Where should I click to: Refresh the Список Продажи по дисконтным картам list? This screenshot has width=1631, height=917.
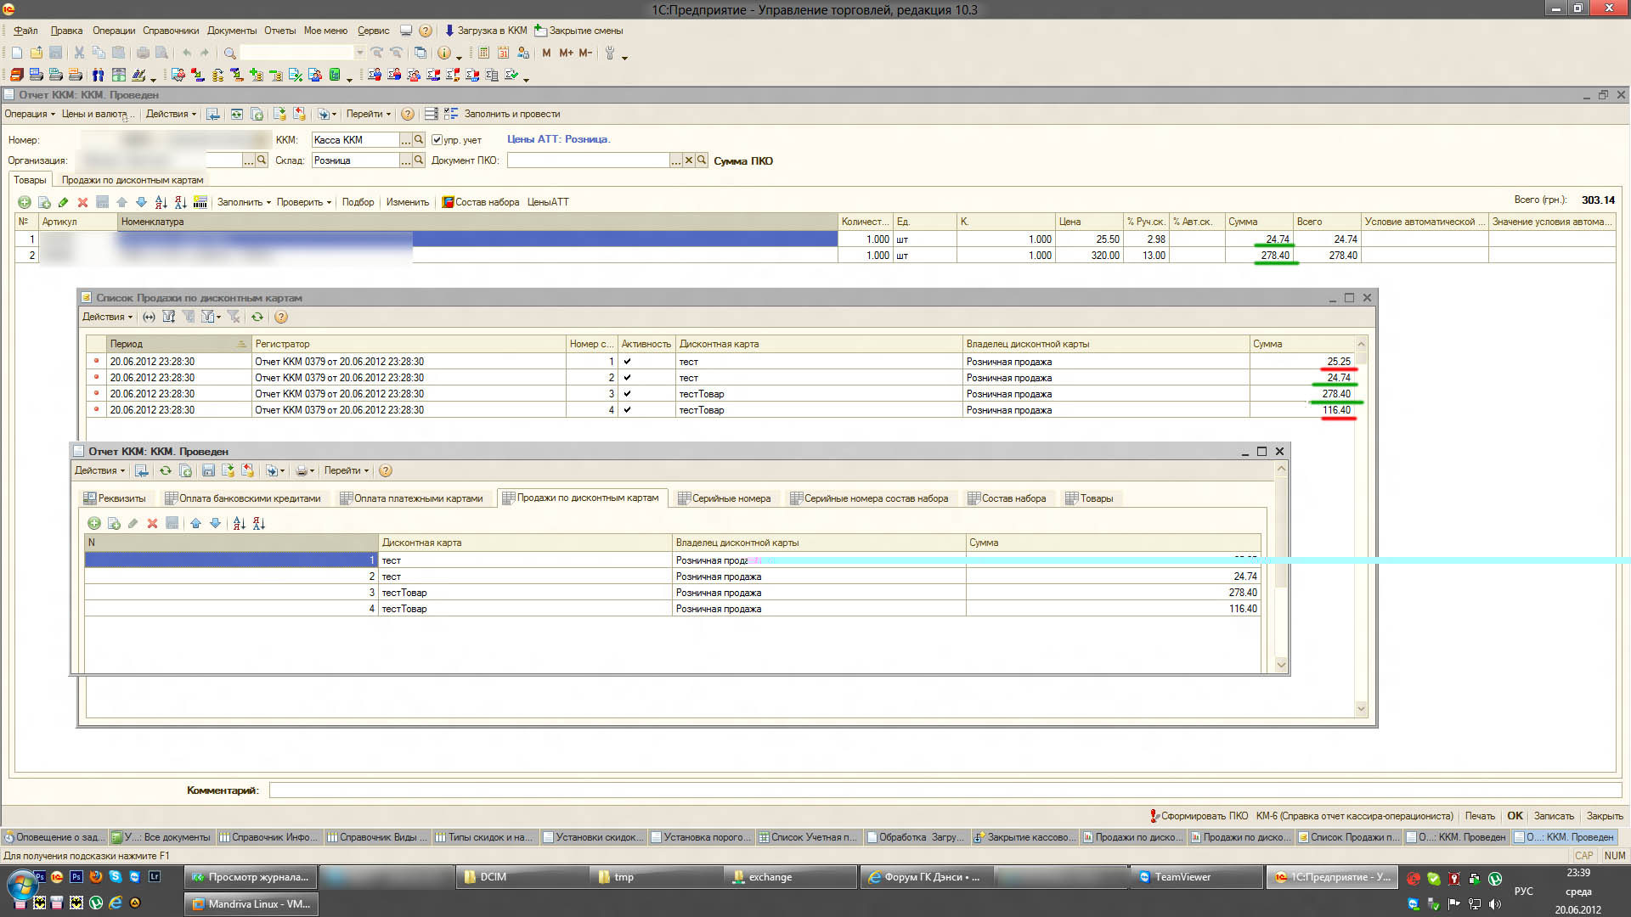pyautogui.click(x=257, y=317)
